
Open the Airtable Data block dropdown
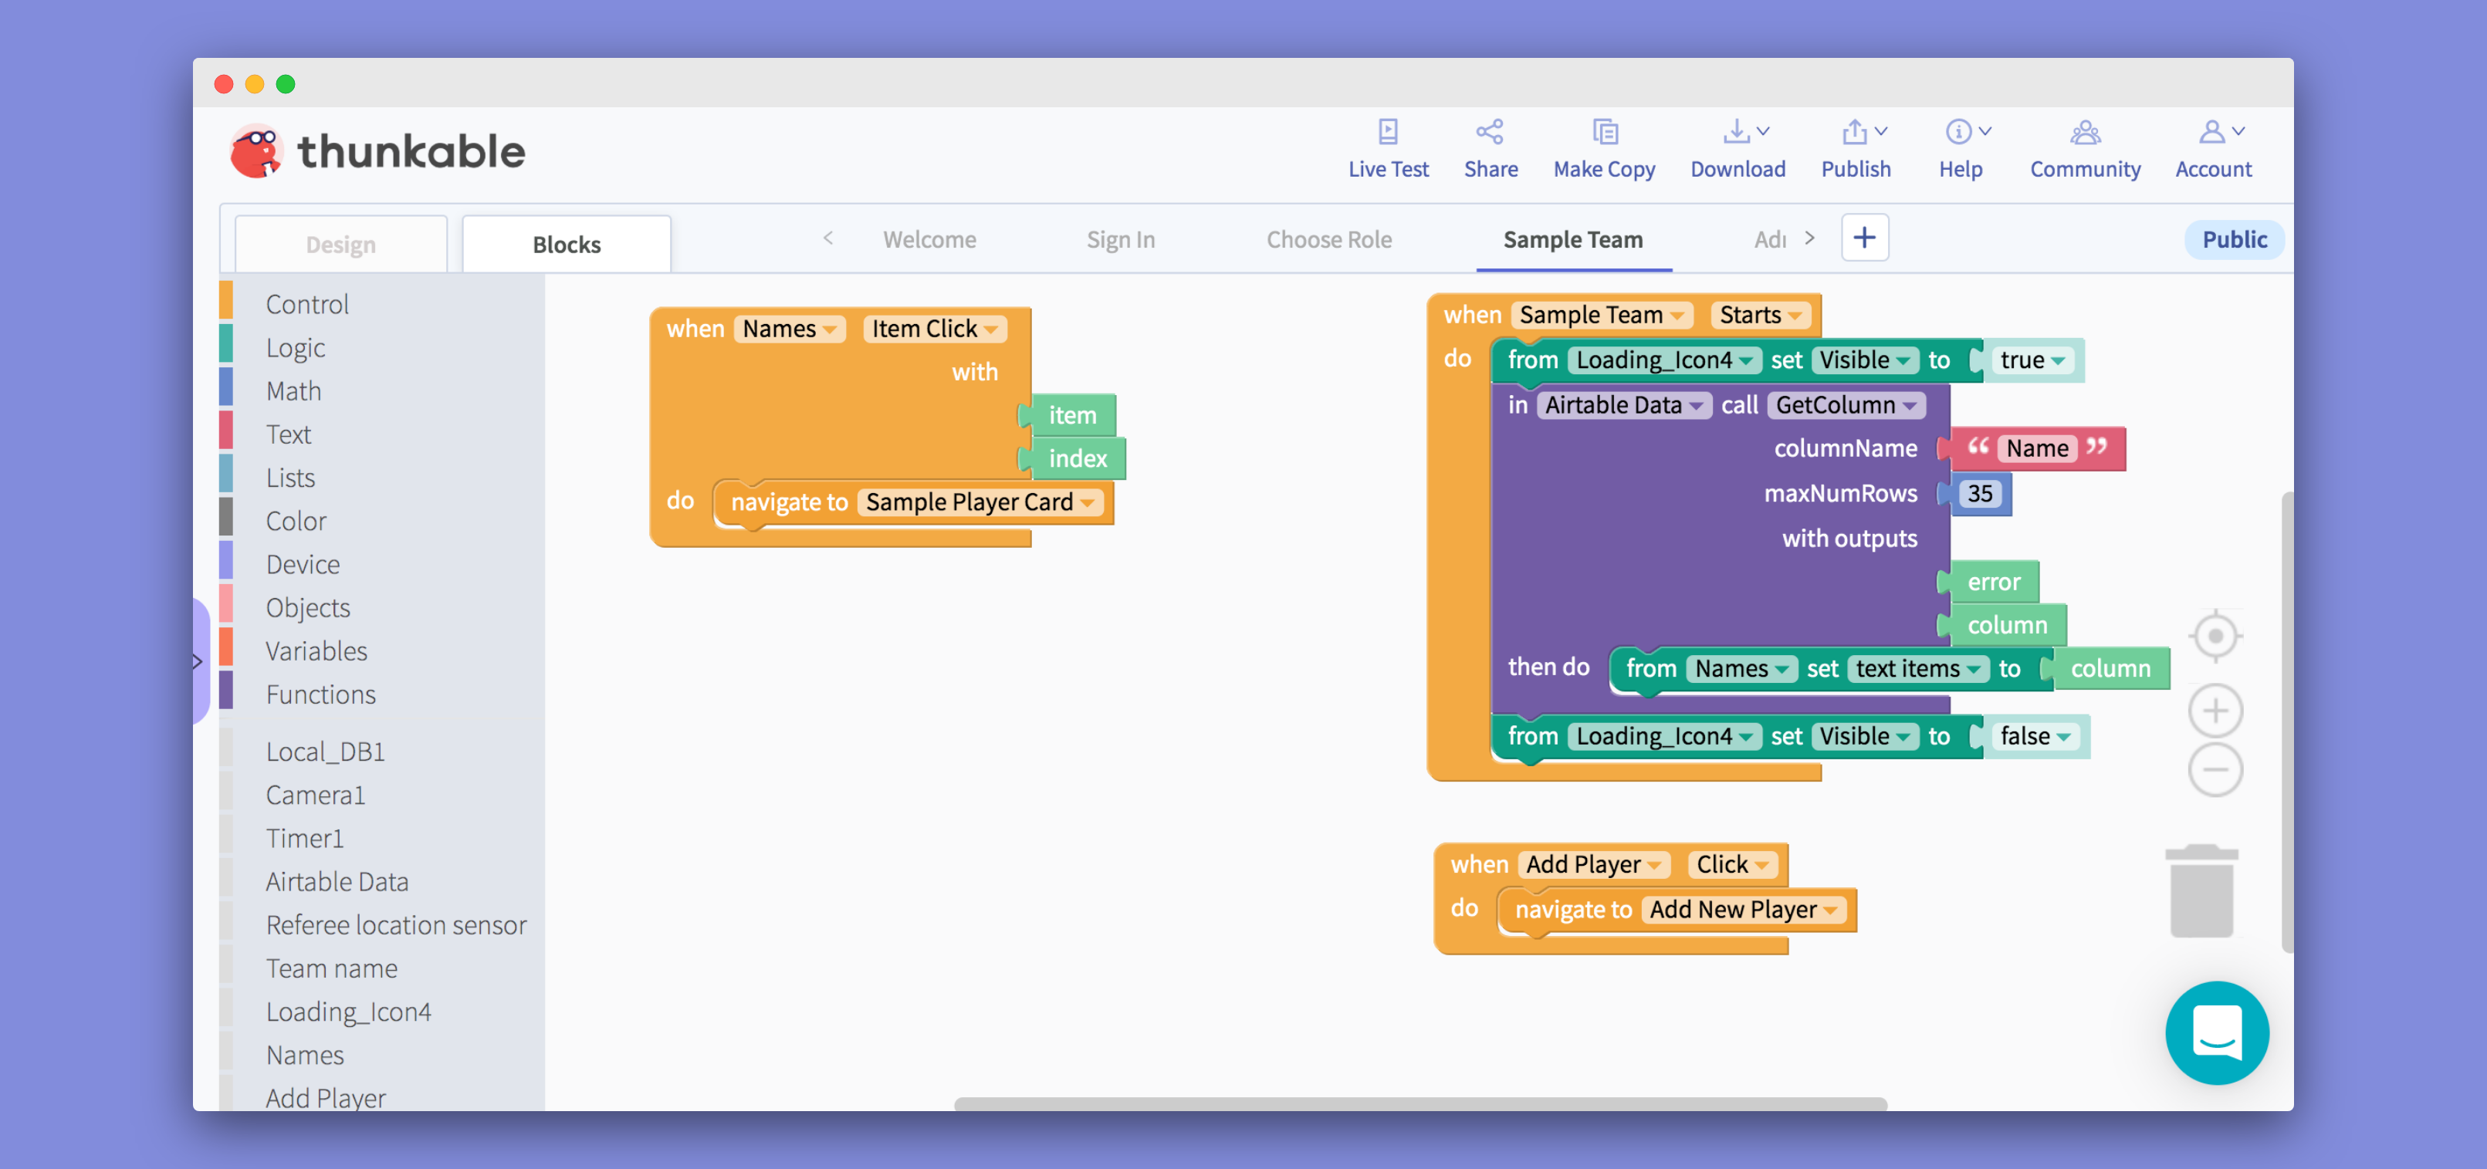[x=1623, y=405]
